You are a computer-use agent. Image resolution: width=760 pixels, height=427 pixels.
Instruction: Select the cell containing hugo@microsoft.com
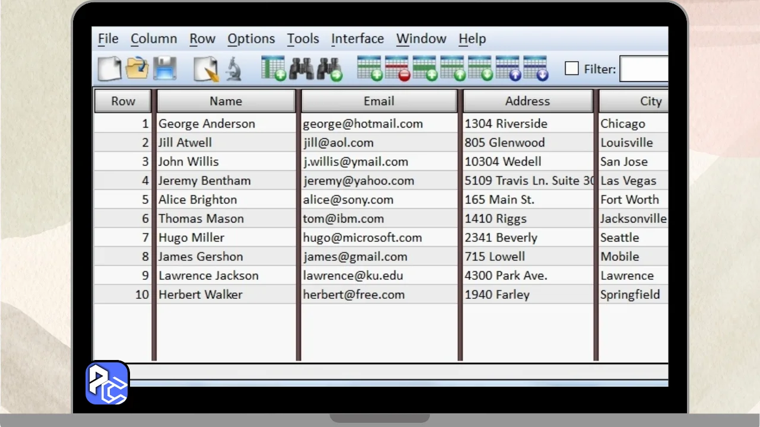(362, 238)
